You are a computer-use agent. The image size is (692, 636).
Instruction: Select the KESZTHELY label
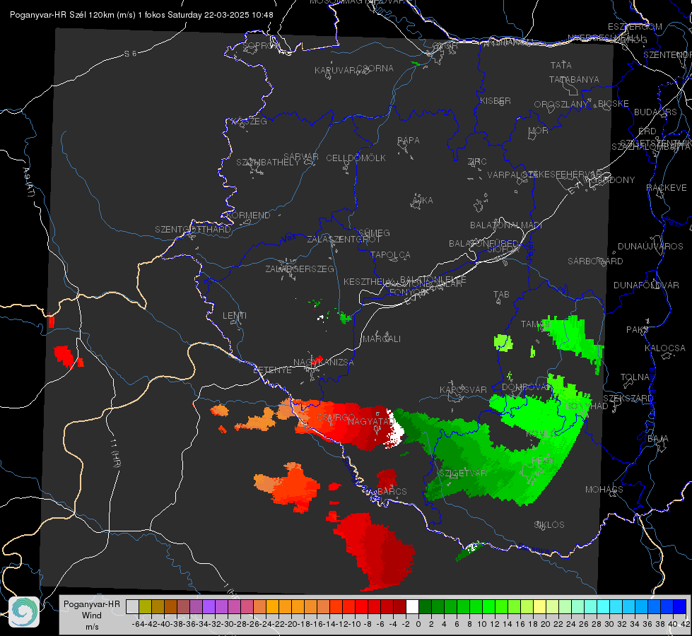(368, 281)
